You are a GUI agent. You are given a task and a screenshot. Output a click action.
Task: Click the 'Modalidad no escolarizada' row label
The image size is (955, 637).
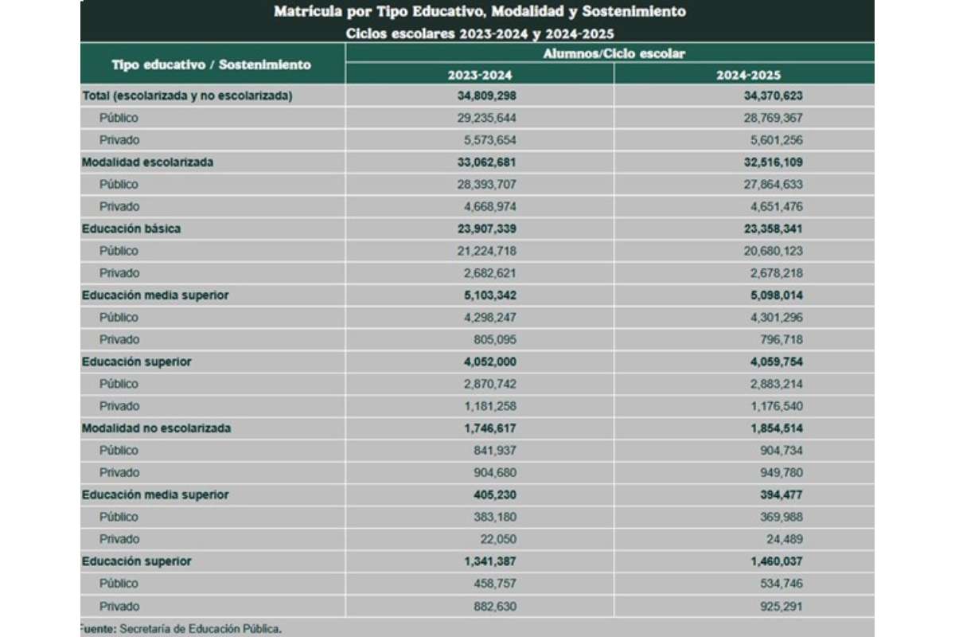pos(156,428)
